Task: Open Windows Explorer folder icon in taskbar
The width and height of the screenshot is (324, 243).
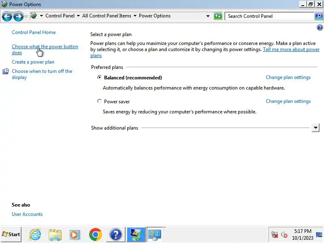Action: tap(55, 235)
